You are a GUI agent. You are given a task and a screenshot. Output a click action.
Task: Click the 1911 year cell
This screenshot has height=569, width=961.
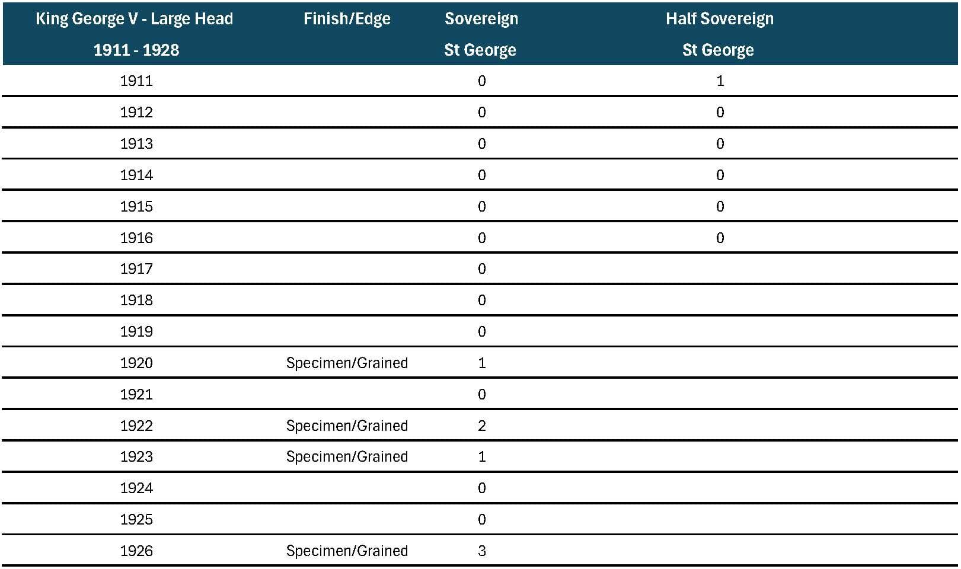coord(136,81)
